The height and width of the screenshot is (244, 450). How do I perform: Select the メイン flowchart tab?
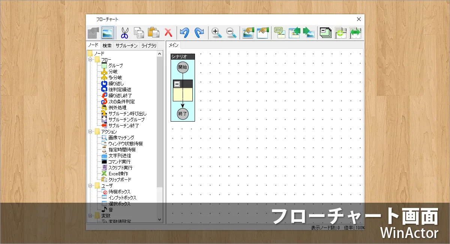[173, 45]
